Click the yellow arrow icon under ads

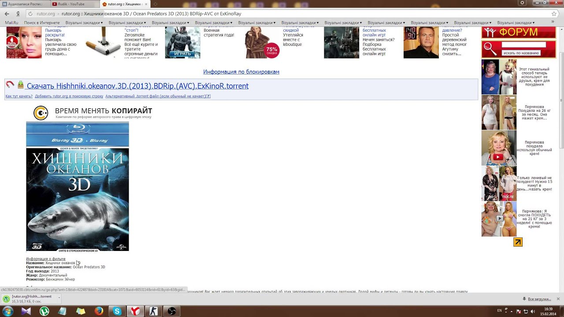(518, 242)
